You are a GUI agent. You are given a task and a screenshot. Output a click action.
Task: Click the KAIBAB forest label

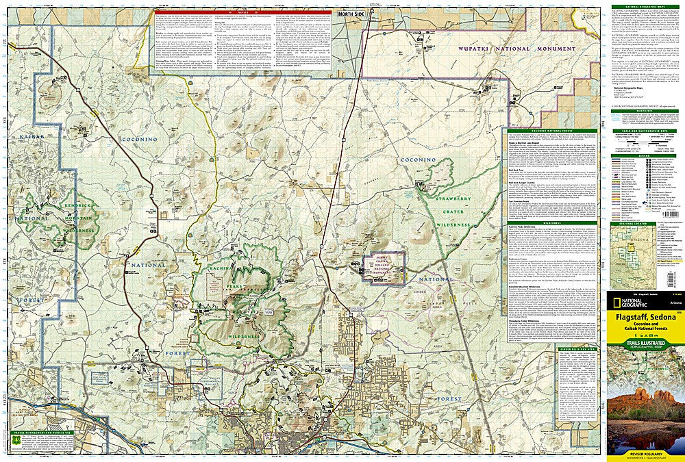[32, 137]
